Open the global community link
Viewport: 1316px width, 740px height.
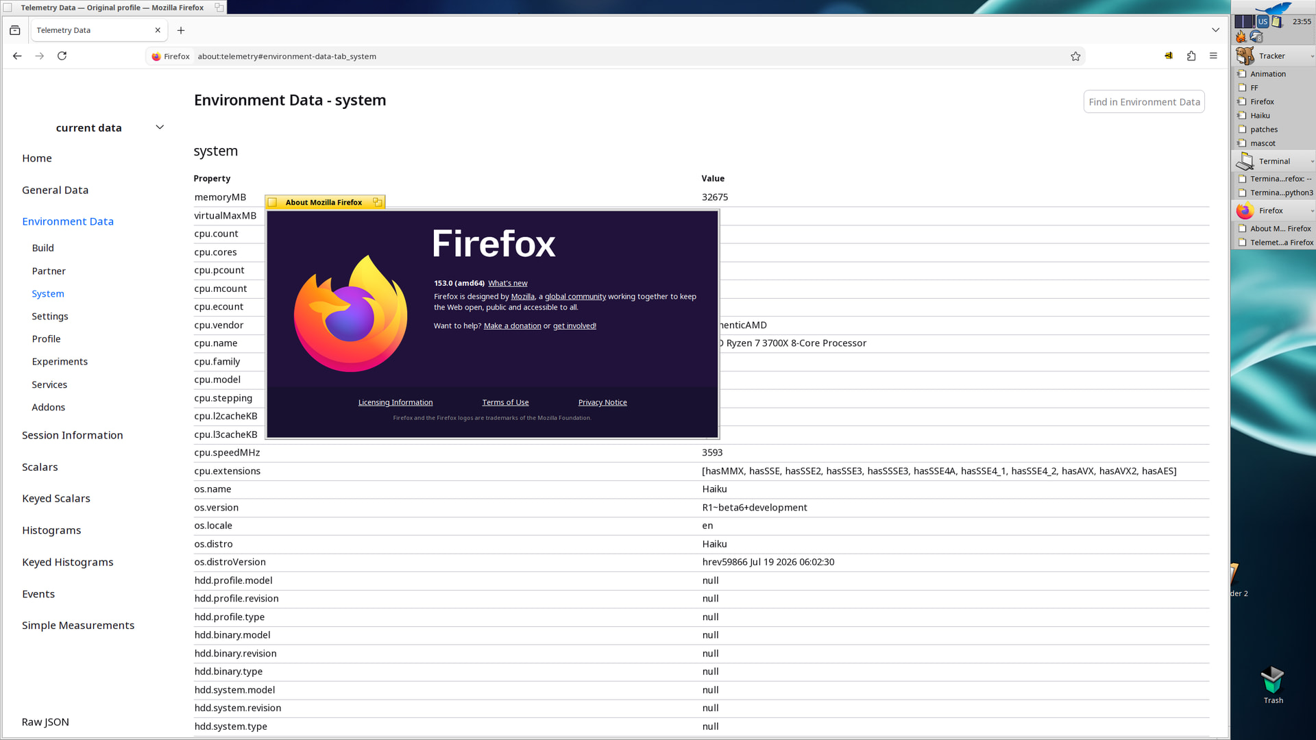click(x=575, y=297)
